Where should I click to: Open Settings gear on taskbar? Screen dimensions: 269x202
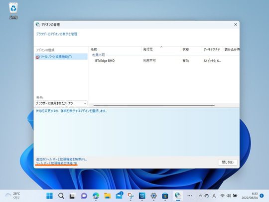point(153,196)
